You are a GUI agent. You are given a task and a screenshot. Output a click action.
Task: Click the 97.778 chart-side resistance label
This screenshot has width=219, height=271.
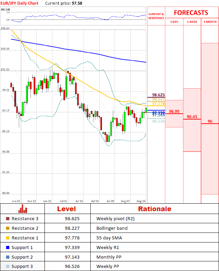click(158, 103)
